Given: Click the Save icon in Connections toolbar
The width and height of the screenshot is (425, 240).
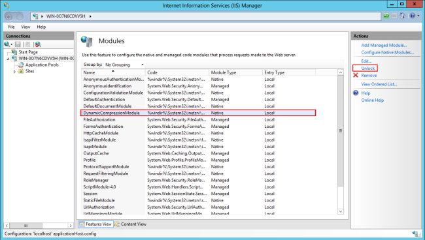Looking at the screenshot, I should coord(18,44).
